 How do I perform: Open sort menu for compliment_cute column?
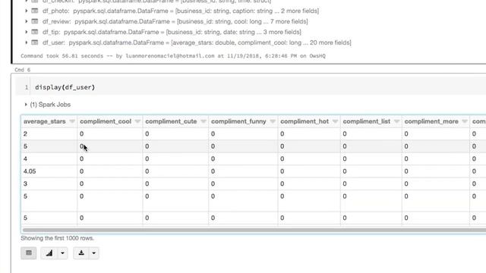click(204, 121)
